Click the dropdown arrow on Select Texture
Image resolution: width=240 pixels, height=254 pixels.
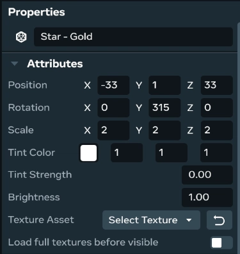[x=189, y=220]
